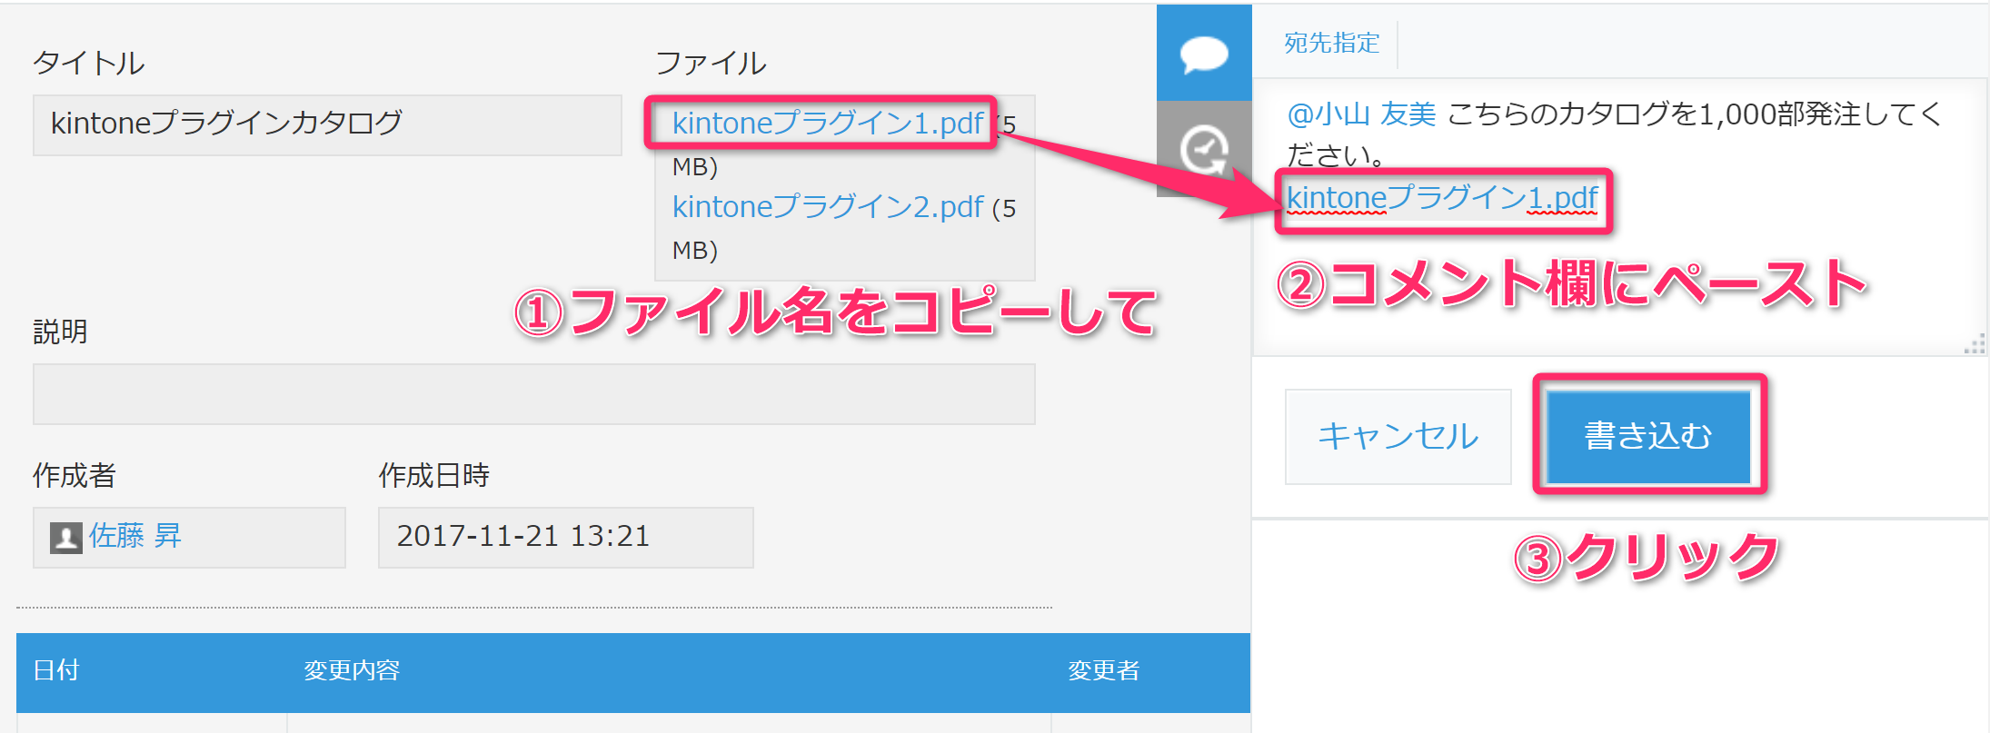1990x733 pixels.
Task: Open the change history clock icon
Action: [x=1204, y=149]
